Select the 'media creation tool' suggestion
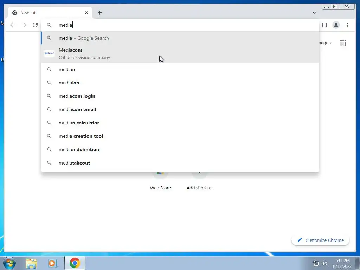 click(x=180, y=136)
